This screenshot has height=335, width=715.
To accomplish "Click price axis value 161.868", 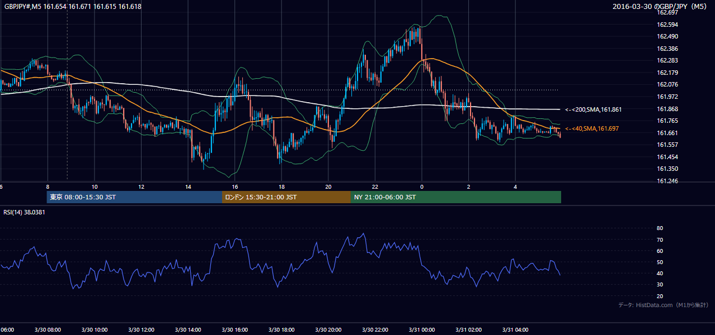I will [x=667, y=109].
